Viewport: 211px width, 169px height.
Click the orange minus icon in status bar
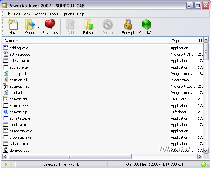pyautogui.click(x=11, y=164)
